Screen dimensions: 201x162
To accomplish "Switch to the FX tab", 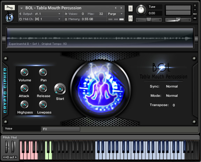I will click(x=61, y=129).
